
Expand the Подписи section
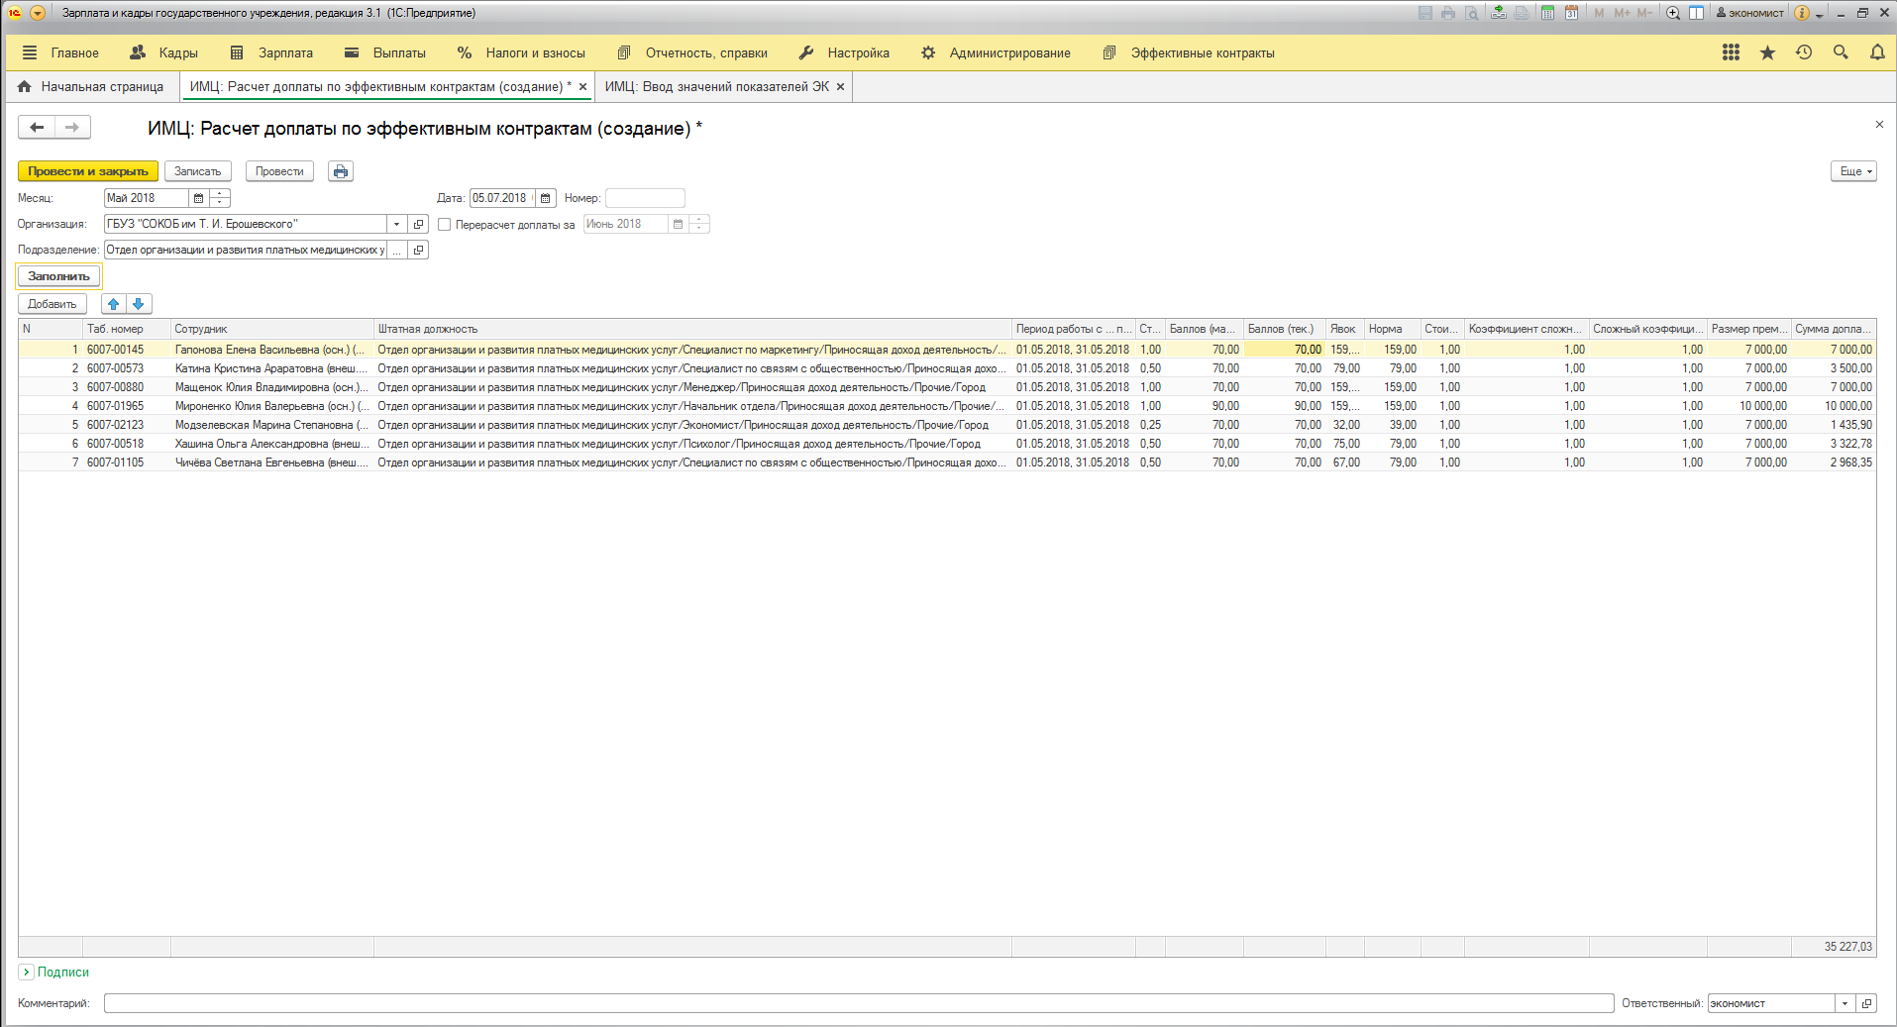(x=27, y=973)
